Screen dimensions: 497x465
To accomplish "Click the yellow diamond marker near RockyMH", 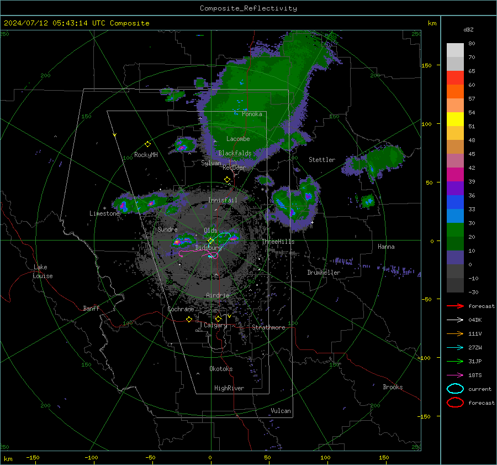I will tap(147, 144).
